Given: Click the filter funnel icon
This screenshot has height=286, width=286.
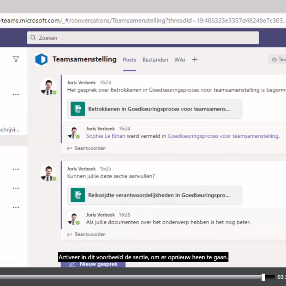Looking at the screenshot, I should pyautogui.click(x=16, y=59).
